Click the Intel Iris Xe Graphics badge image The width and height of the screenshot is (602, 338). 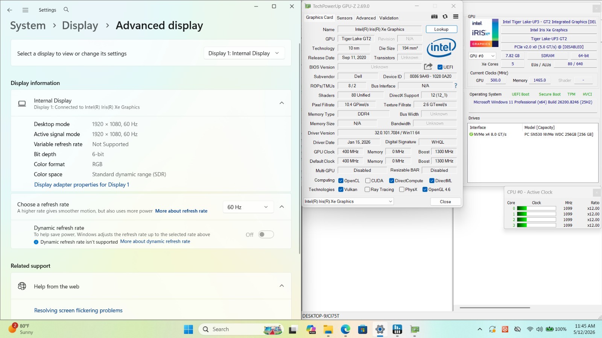click(485, 33)
